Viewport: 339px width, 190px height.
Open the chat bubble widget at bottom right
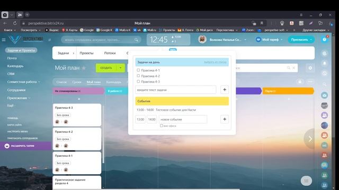[x=306, y=180]
